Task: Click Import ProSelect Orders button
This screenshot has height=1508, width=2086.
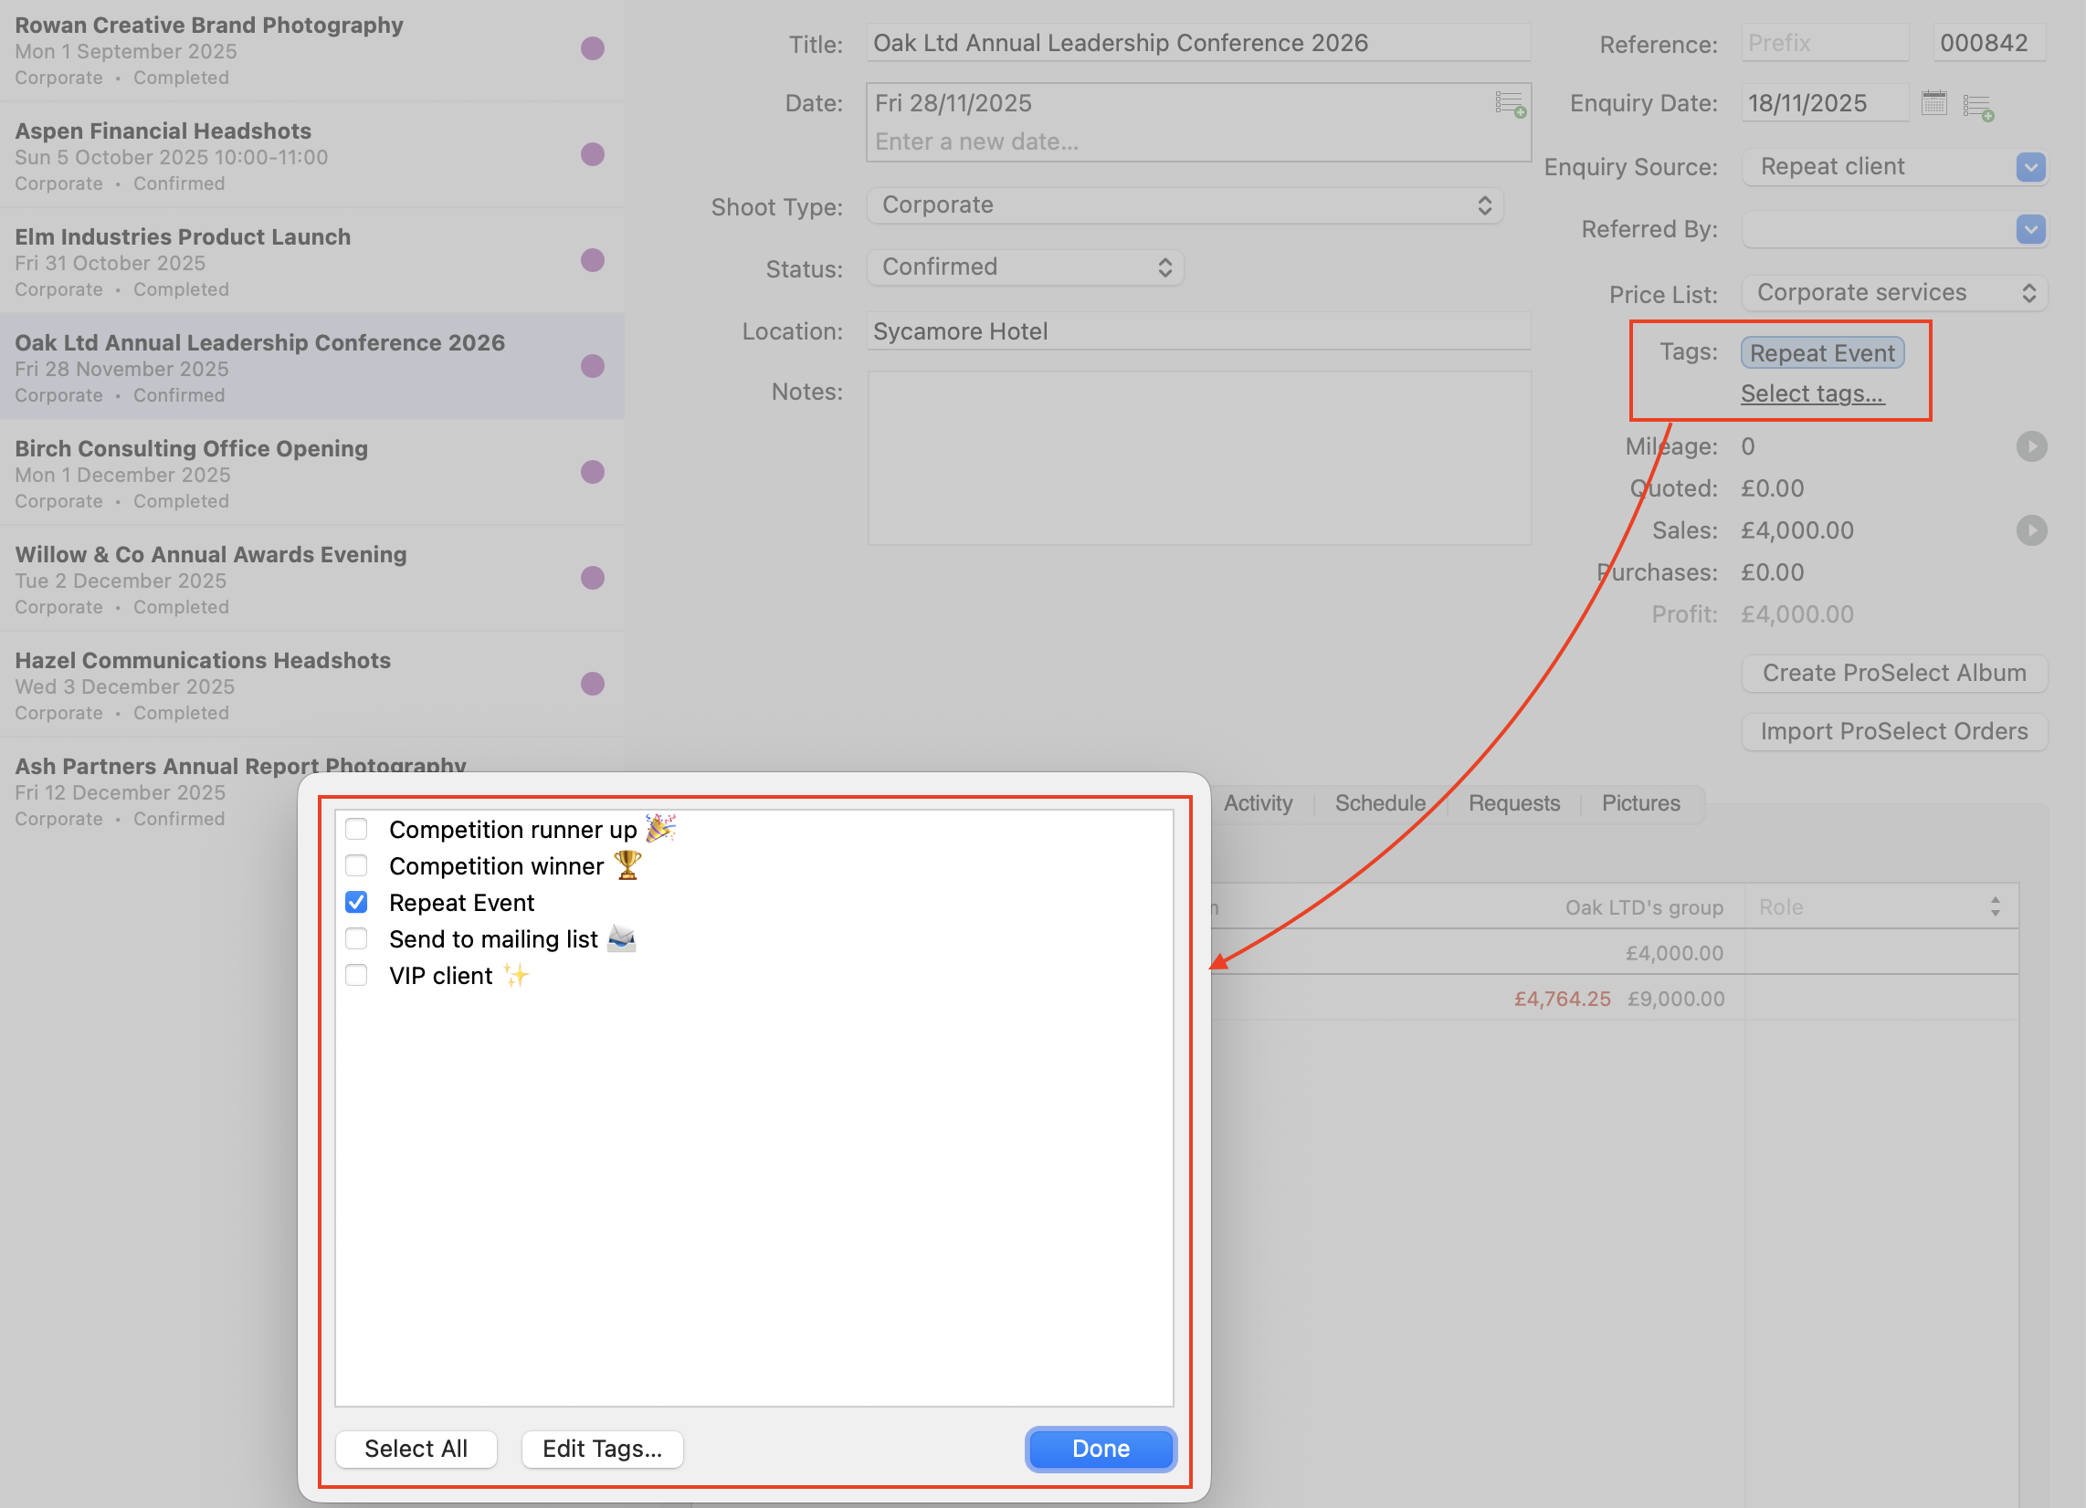Action: (x=1894, y=732)
